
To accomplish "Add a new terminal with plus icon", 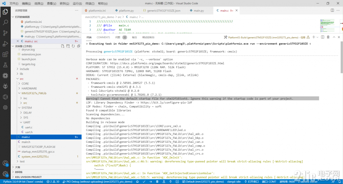I will click(314, 37).
